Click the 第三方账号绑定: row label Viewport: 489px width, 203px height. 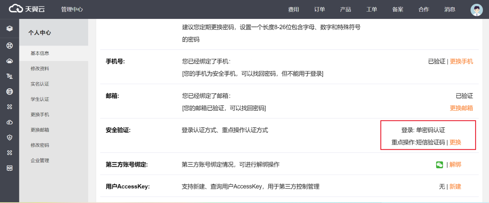[127, 165]
